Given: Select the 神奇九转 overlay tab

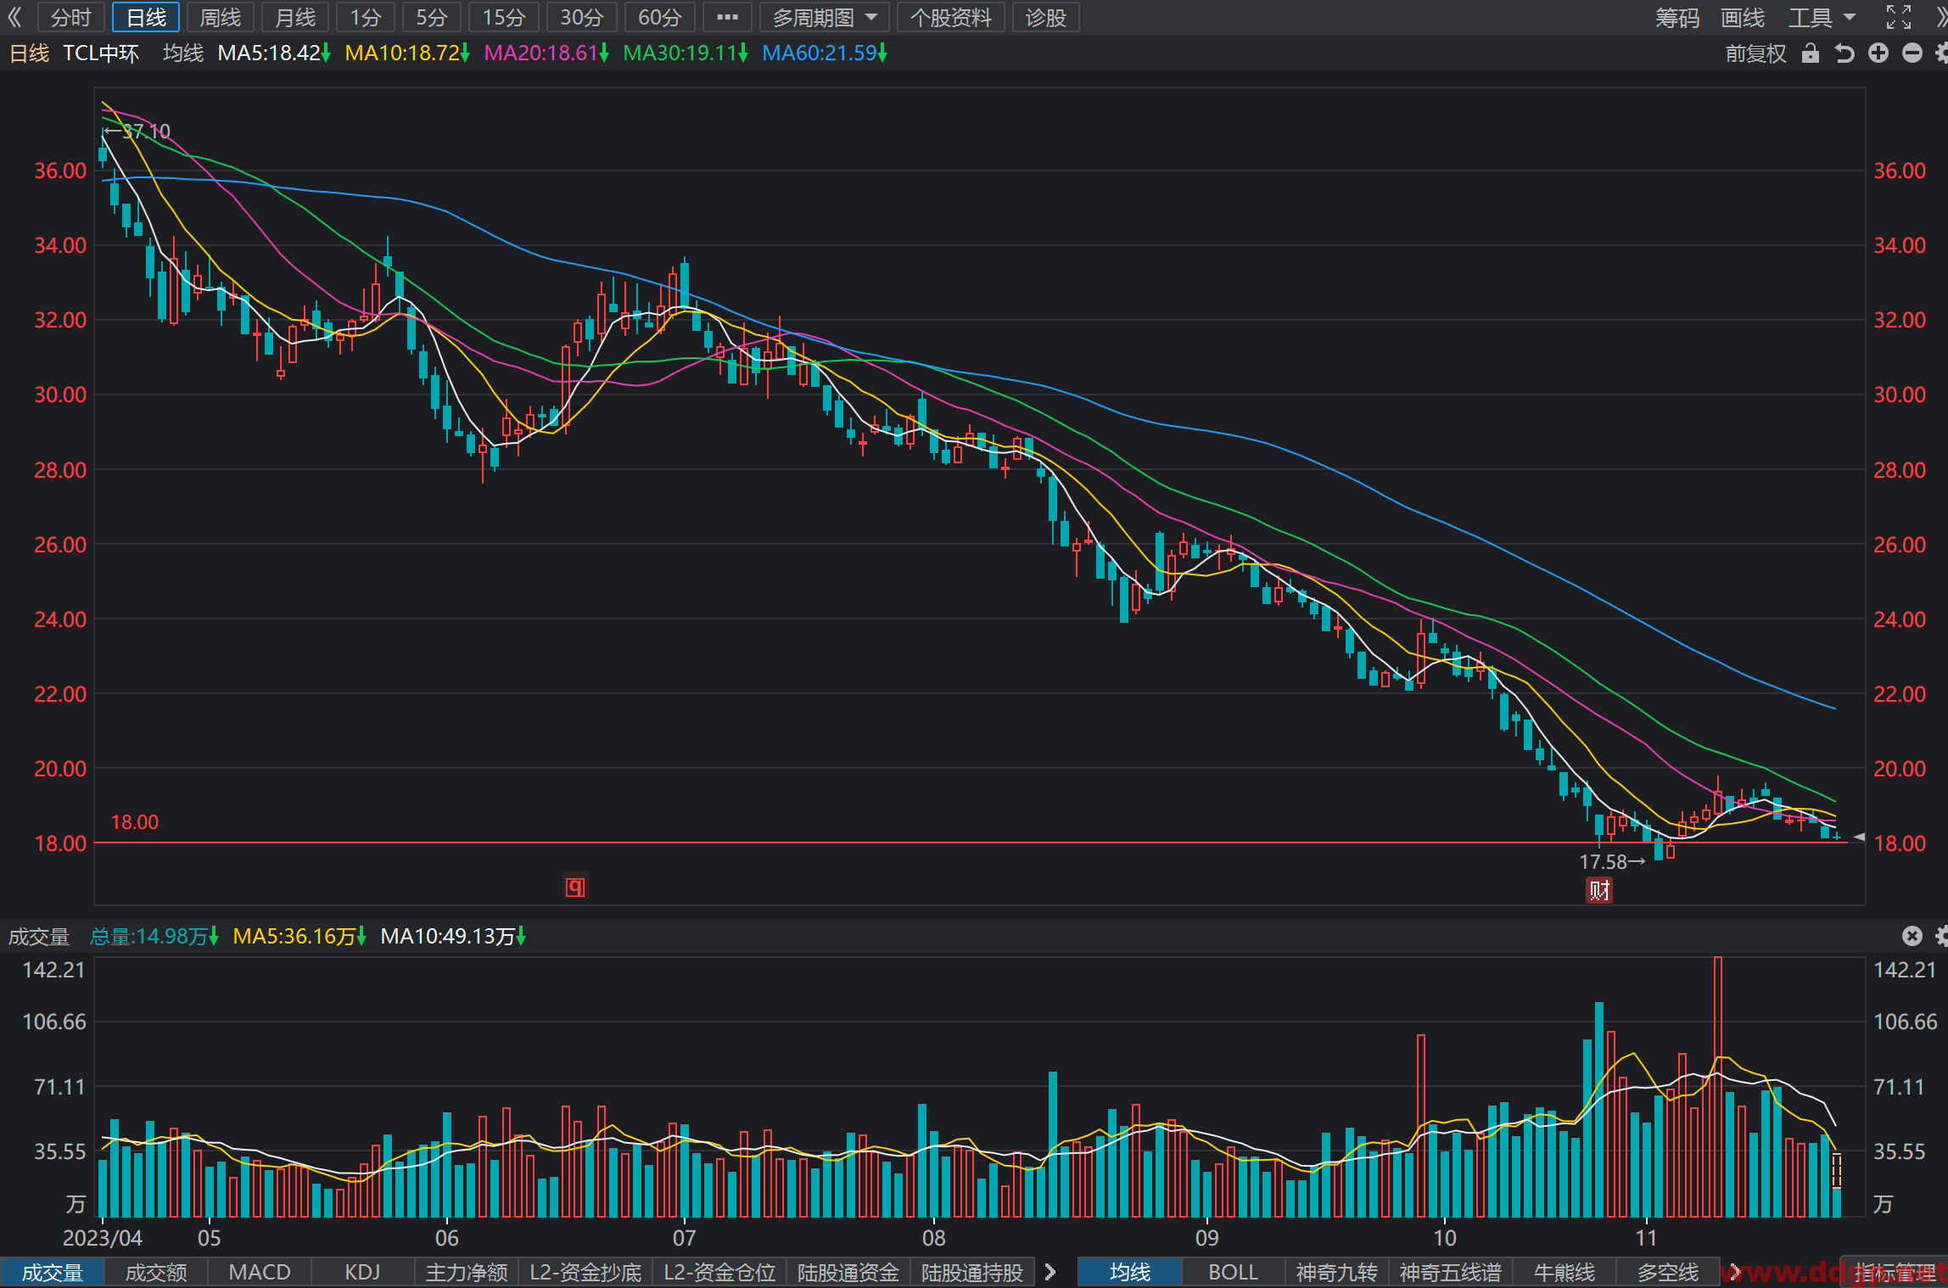Looking at the screenshot, I should point(1337,1272).
